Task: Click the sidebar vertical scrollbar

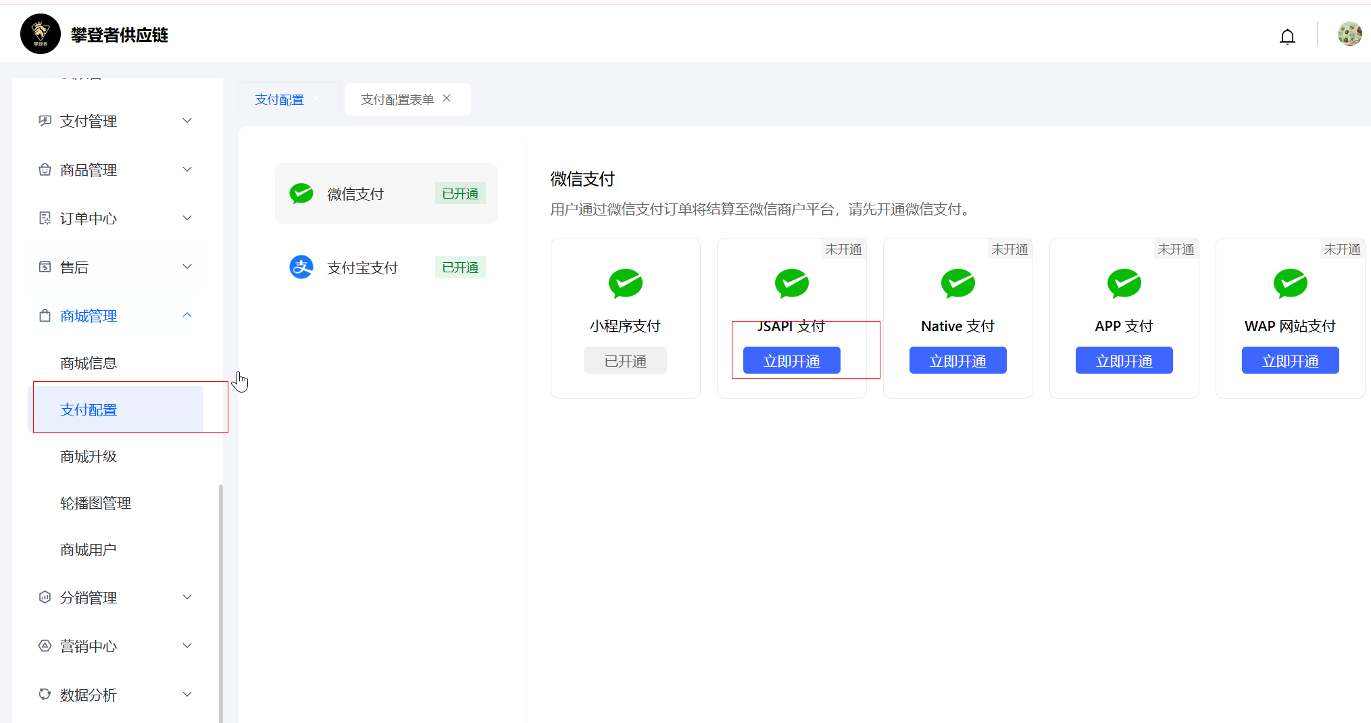Action: 220,601
